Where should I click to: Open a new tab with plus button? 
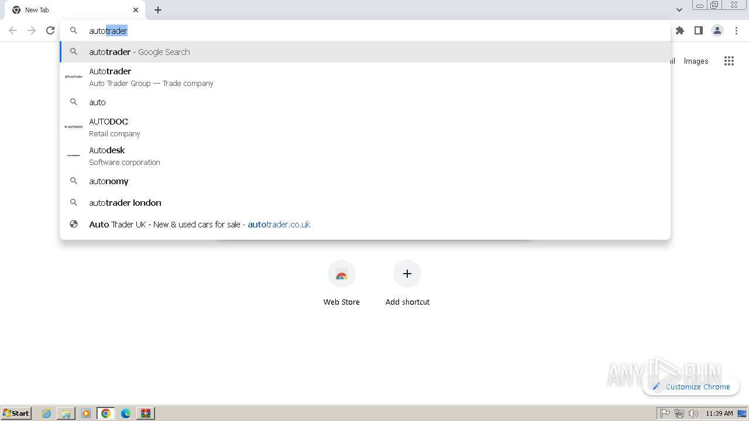(x=158, y=10)
